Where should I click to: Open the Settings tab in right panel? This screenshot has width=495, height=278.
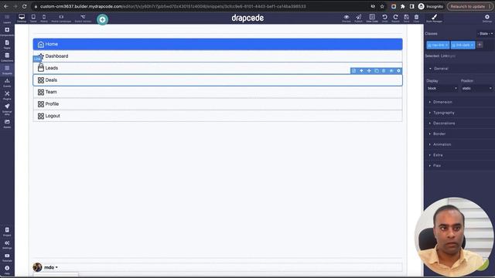pyautogui.click(x=487, y=19)
